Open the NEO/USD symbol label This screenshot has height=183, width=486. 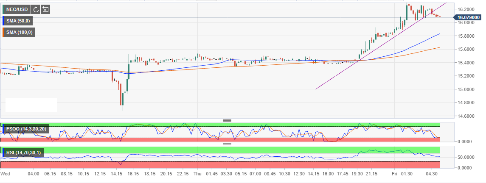point(17,9)
